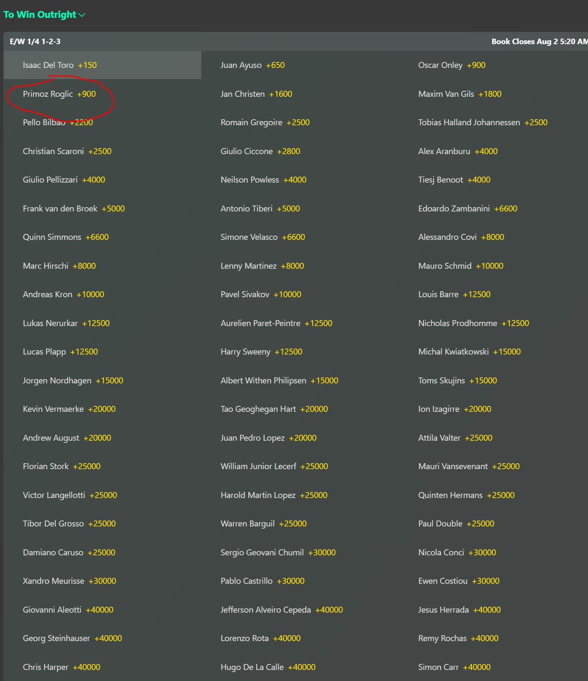Choose Quinn Simmons +6600
588x681 pixels.
66,237
